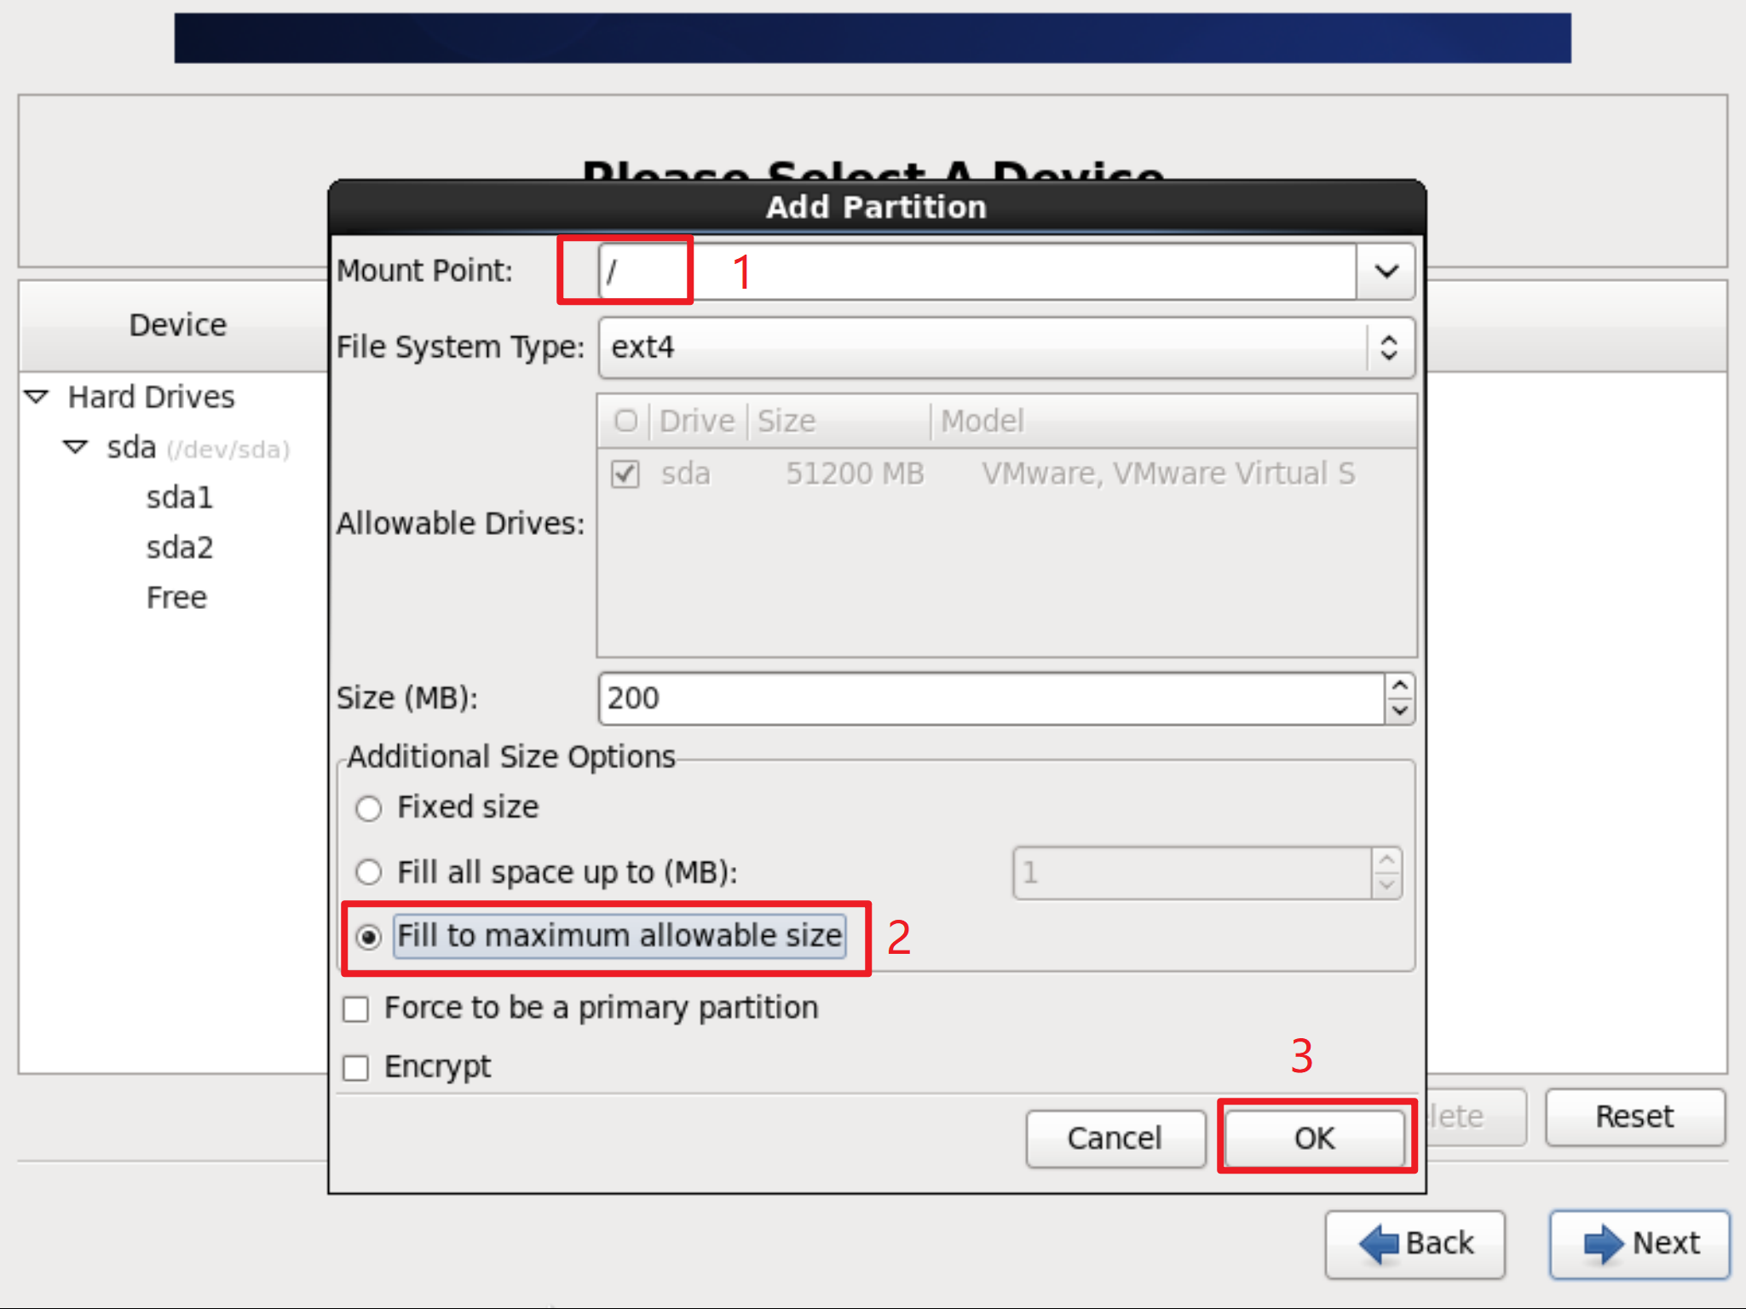
Task: Select the Free space entry
Action: (x=176, y=598)
